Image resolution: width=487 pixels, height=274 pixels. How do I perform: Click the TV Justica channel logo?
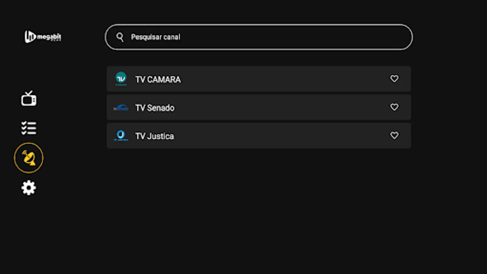click(x=121, y=135)
